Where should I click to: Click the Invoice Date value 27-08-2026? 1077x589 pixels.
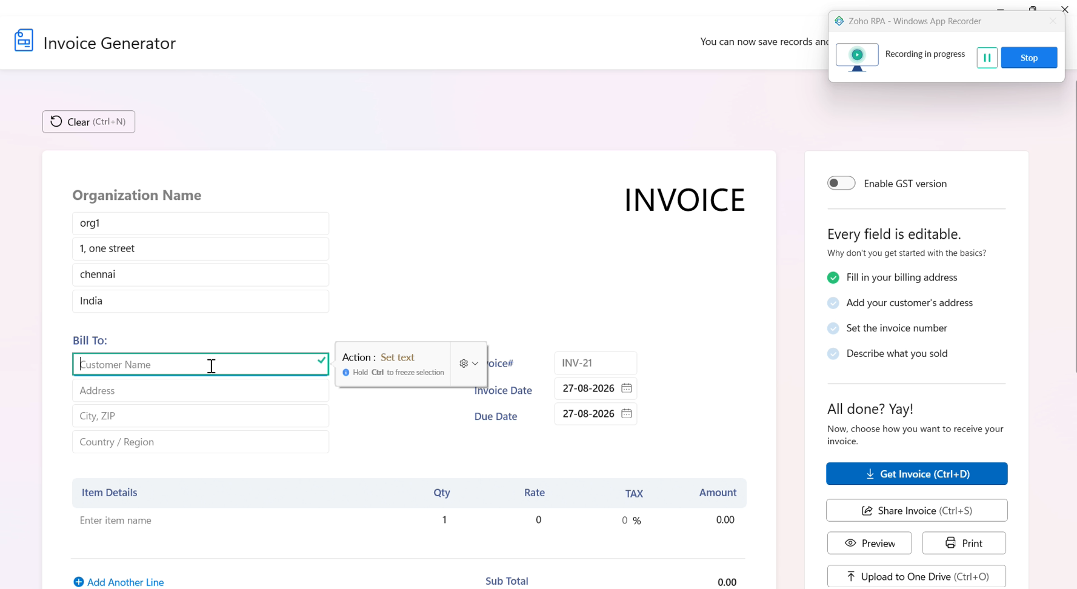point(589,388)
